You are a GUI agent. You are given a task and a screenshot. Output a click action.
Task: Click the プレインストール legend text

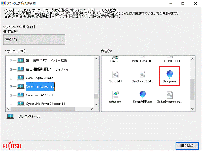pos(29,117)
